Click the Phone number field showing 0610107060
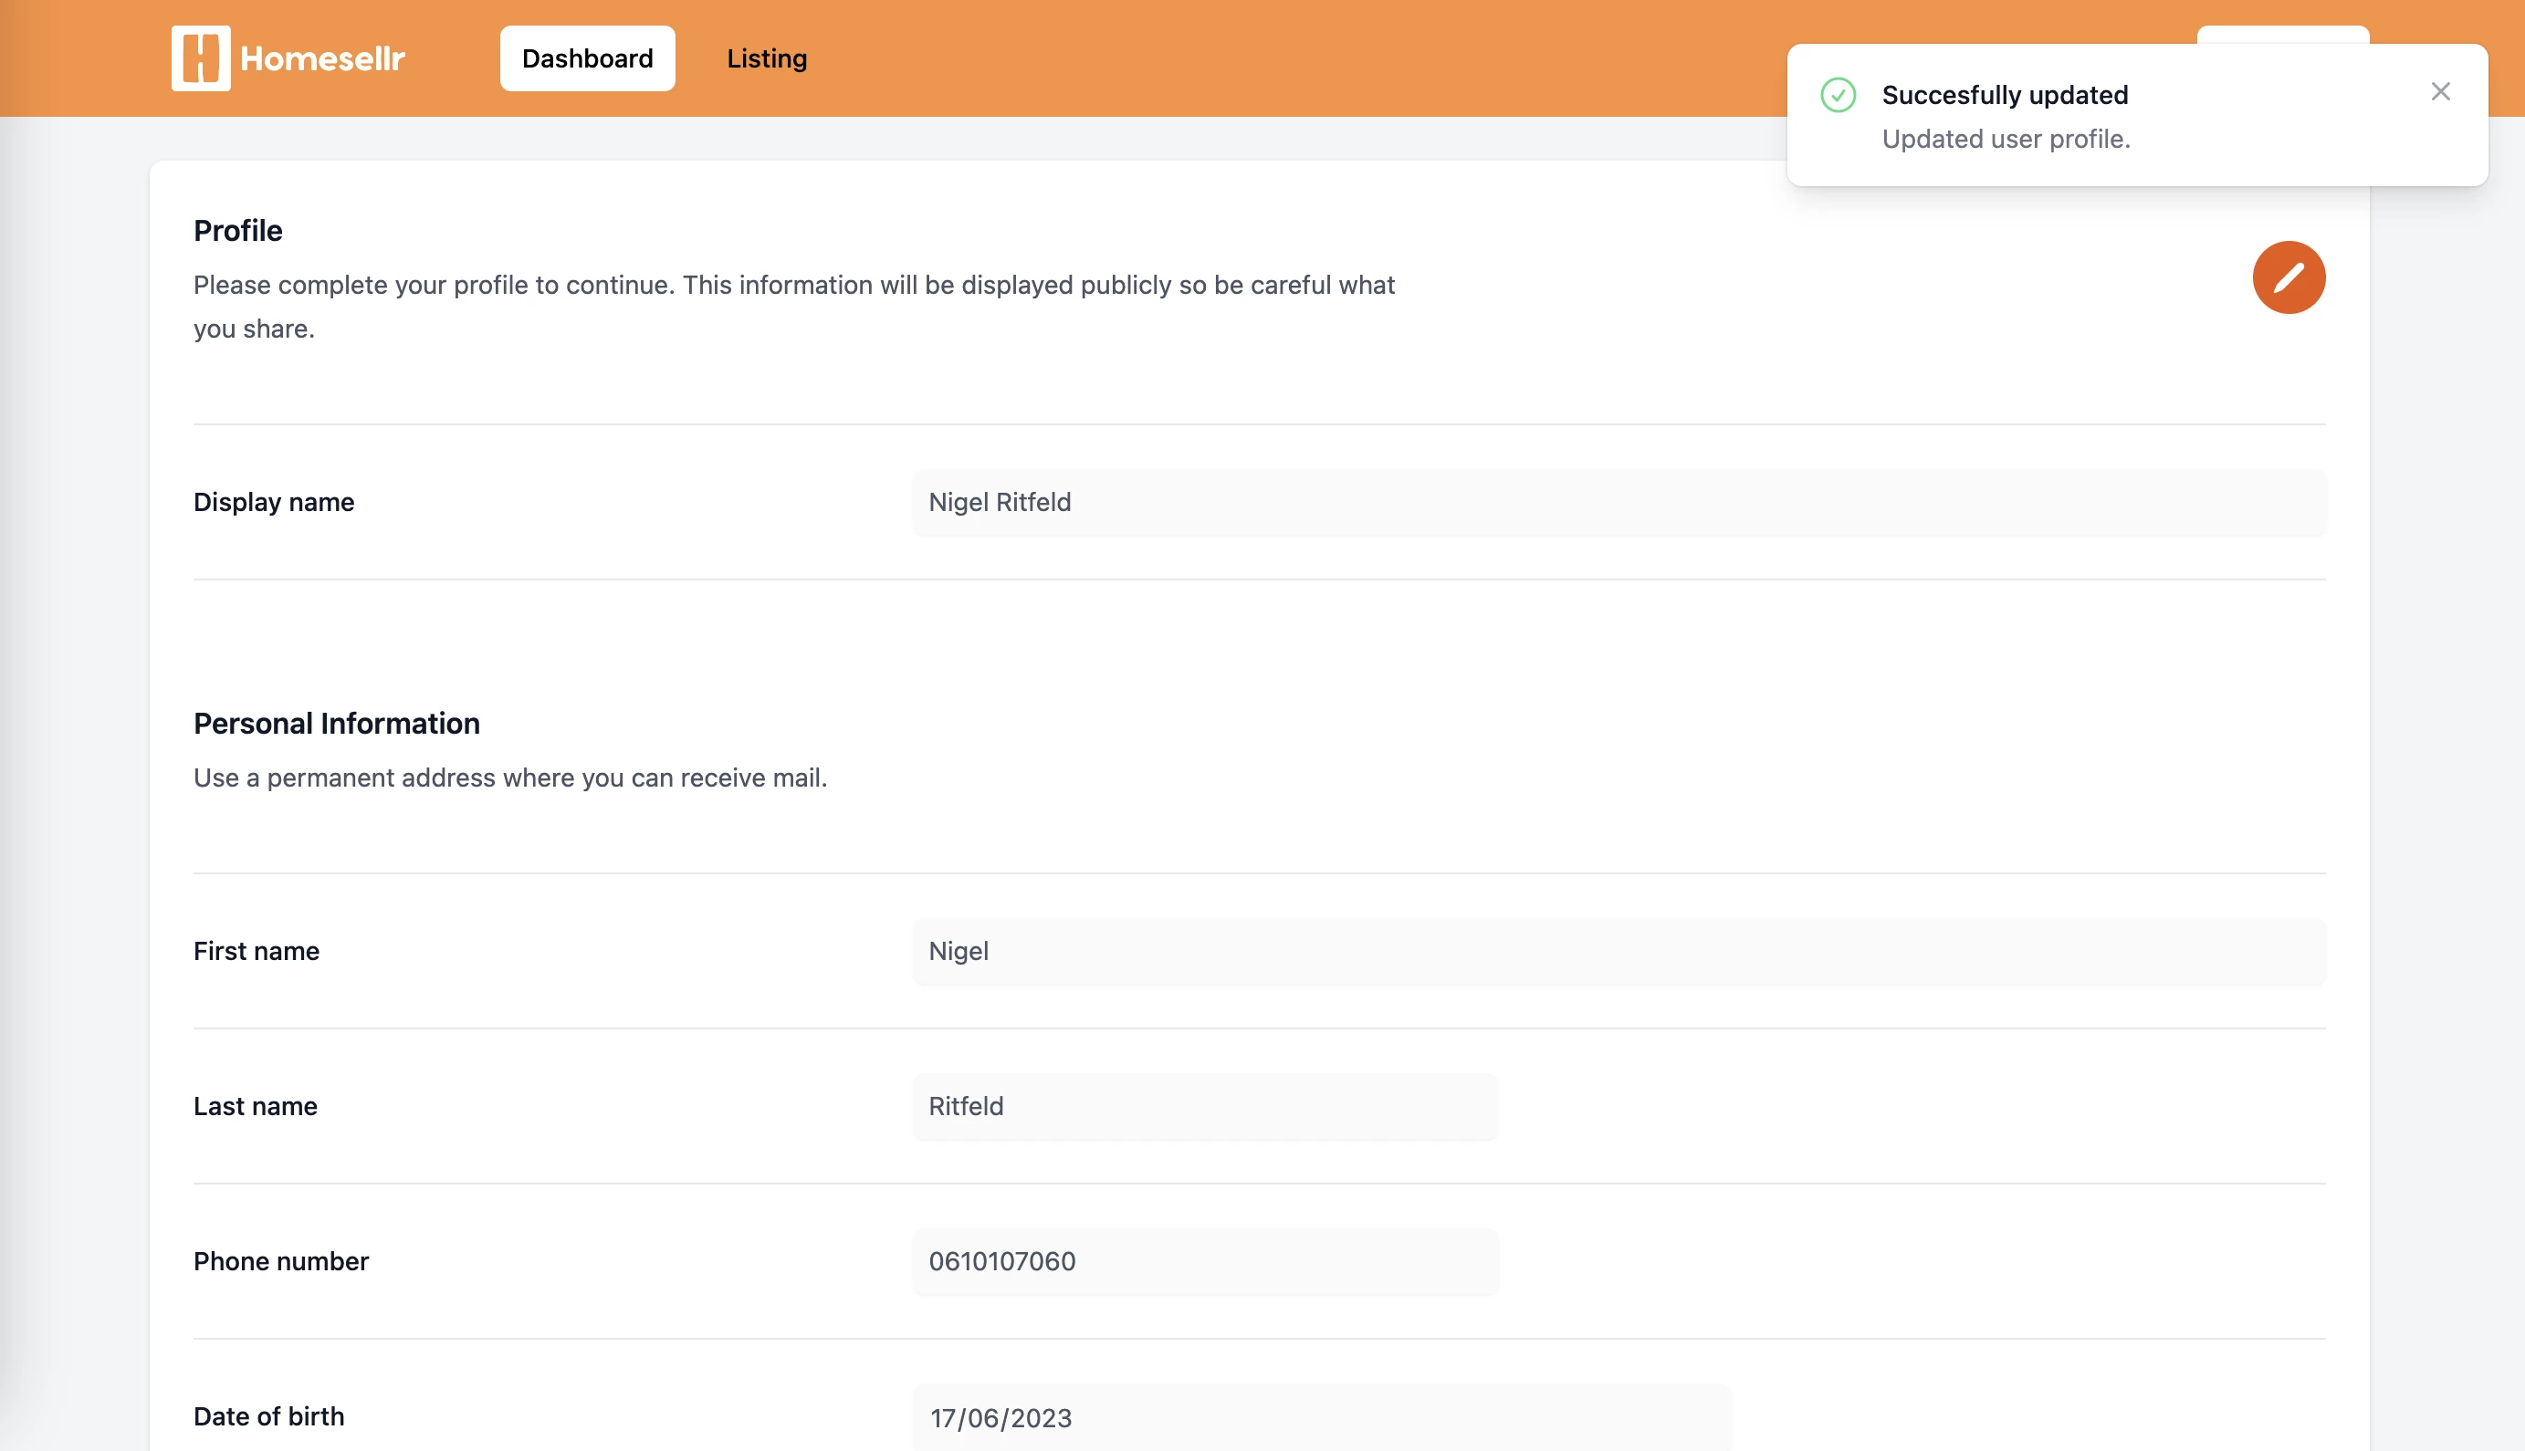The width and height of the screenshot is (2525, 1451). [1203, 1262]
